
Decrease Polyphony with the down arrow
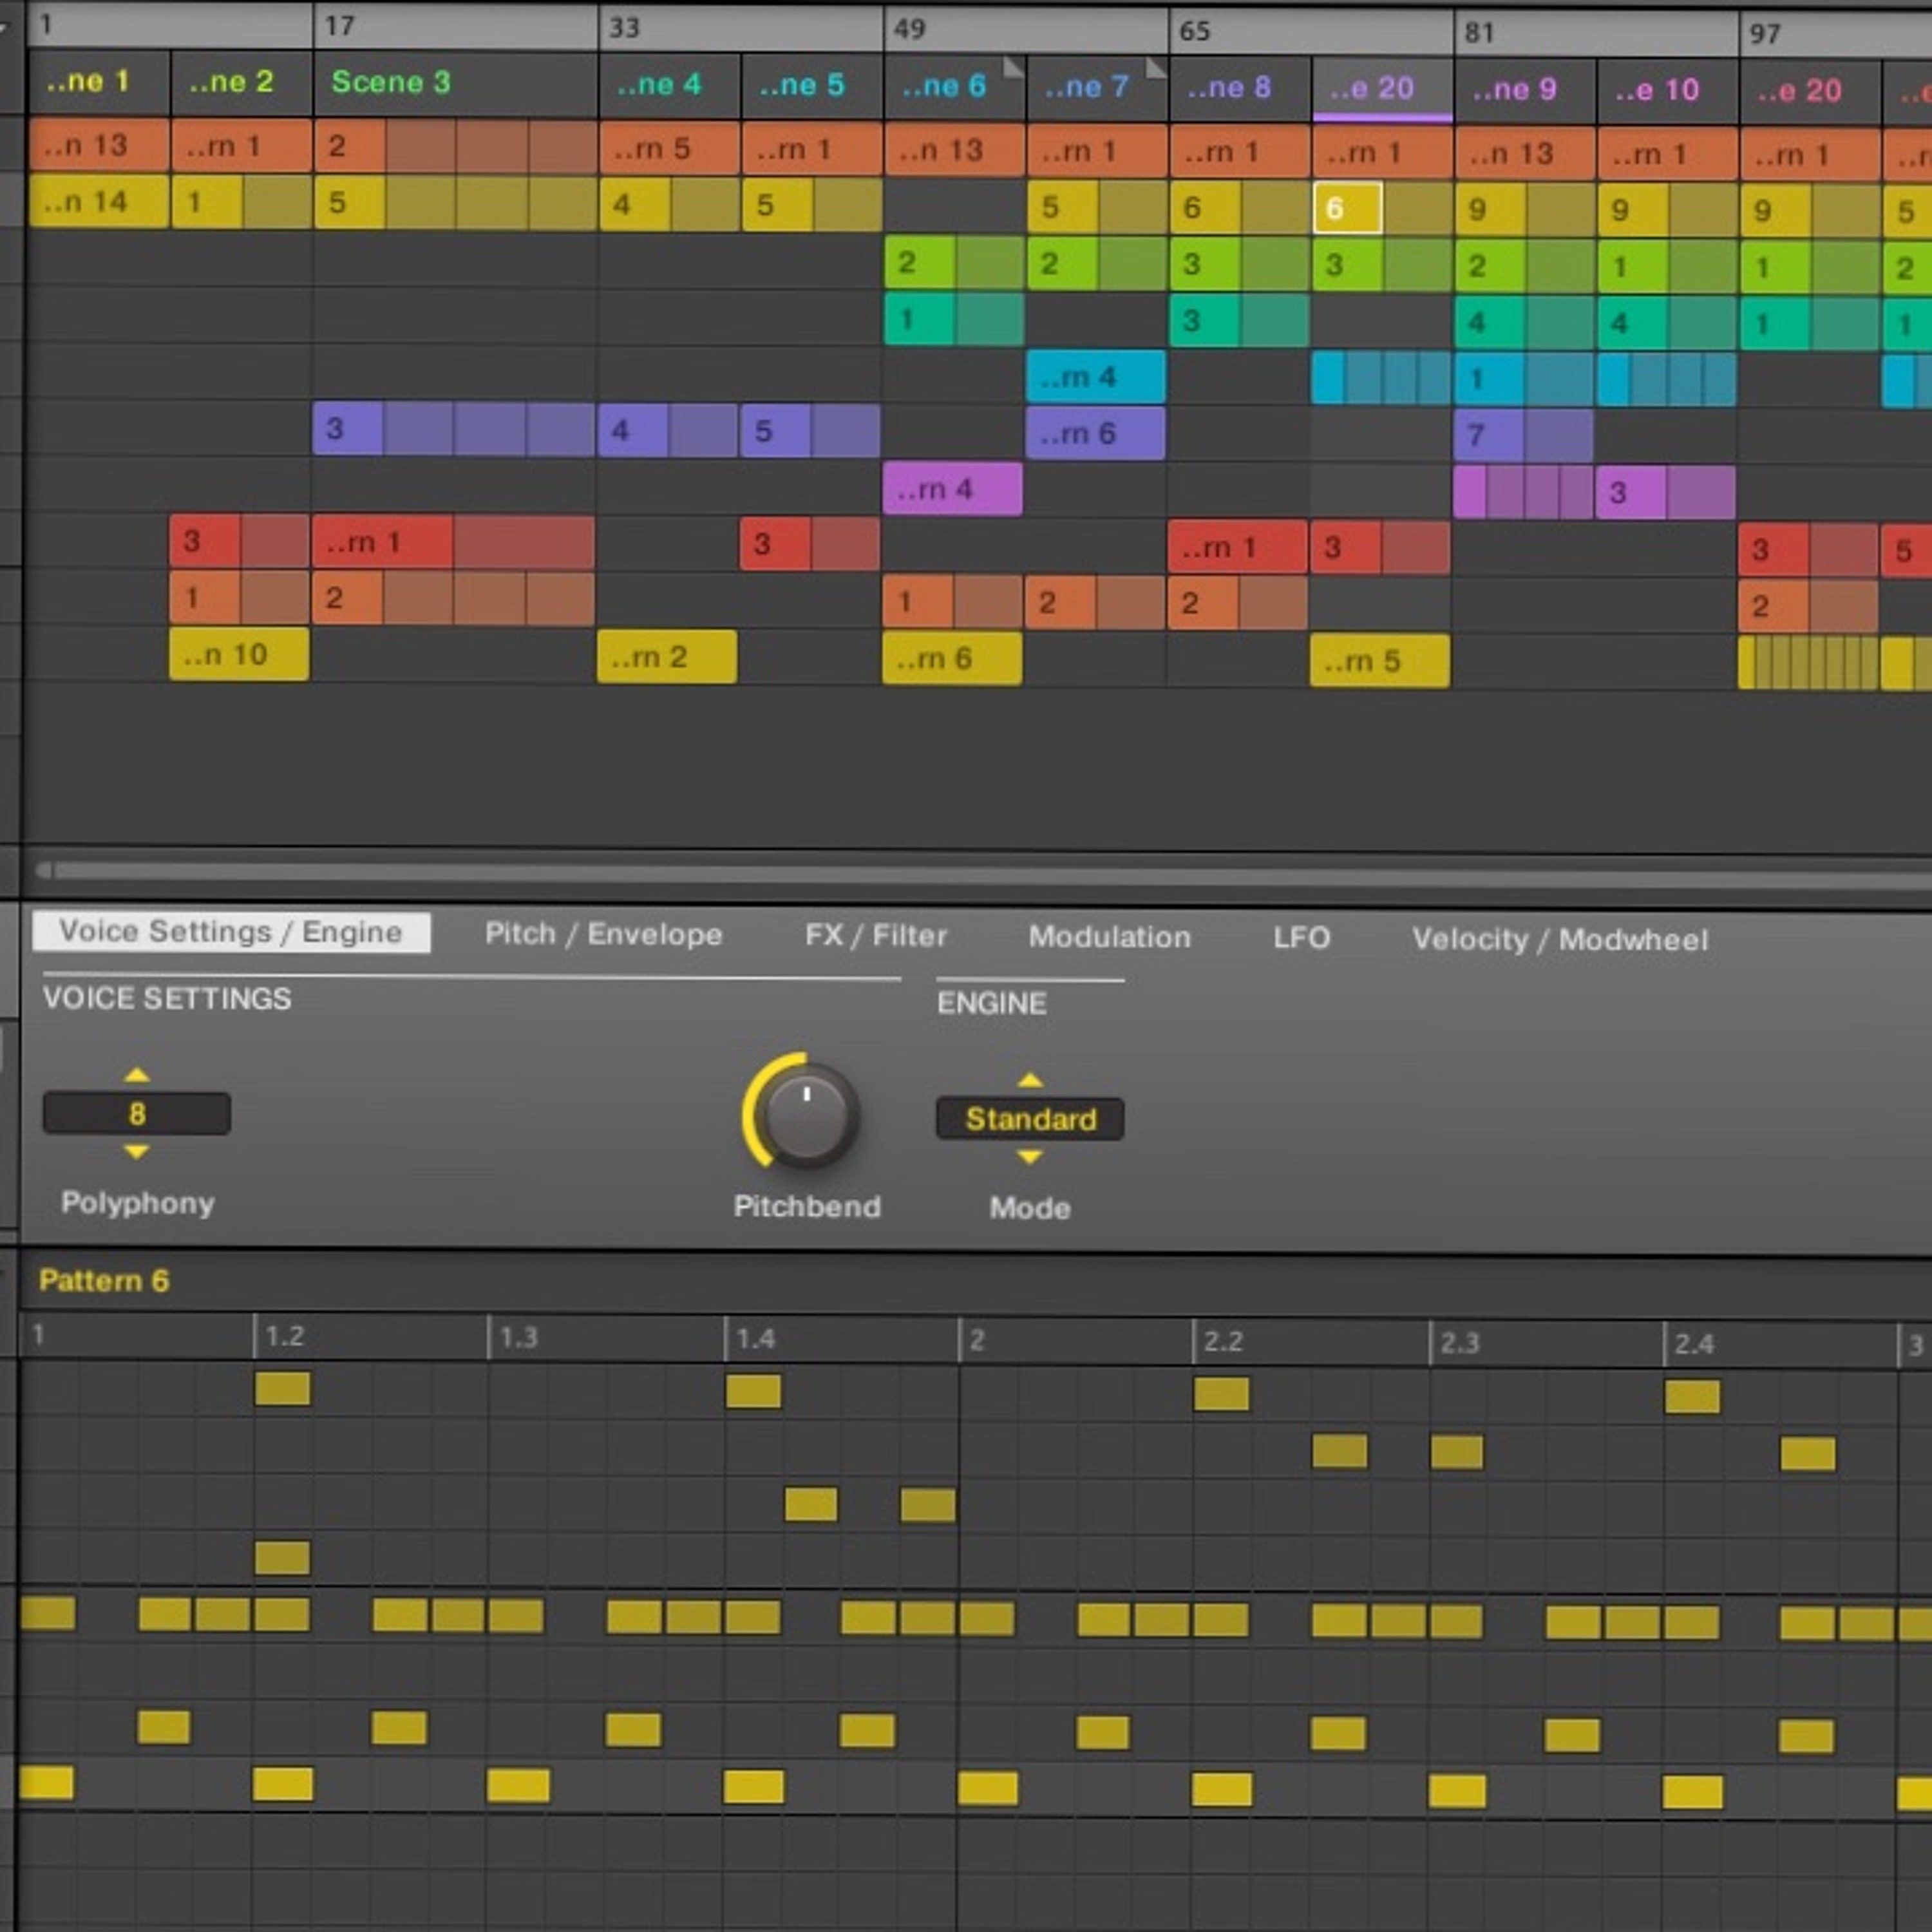click(x=137, y=1152)
